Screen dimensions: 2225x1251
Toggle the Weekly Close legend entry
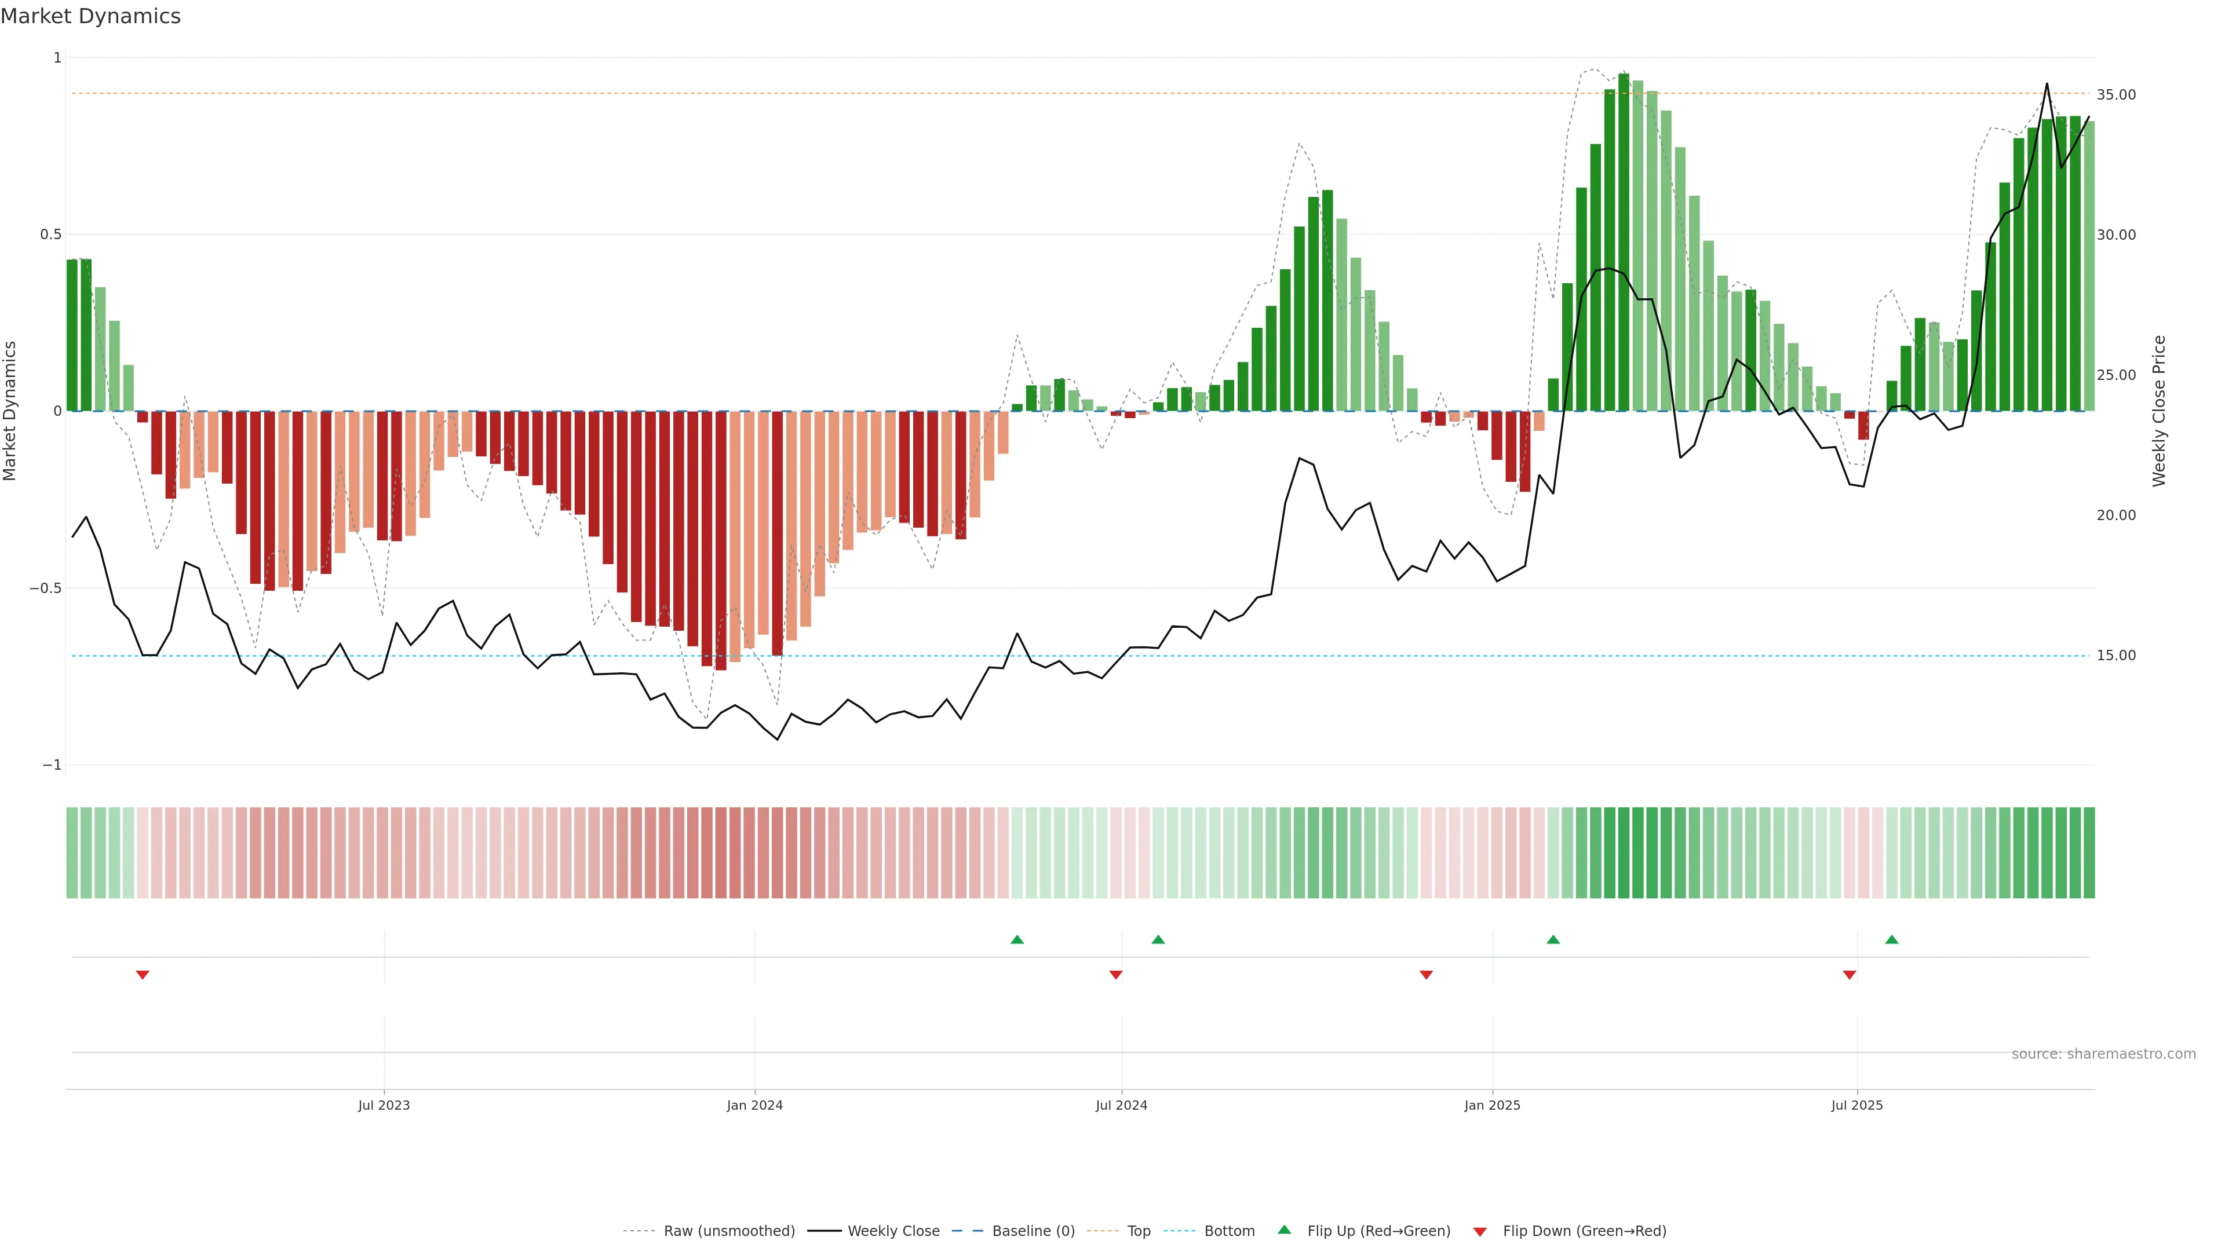coord(893,1231)
